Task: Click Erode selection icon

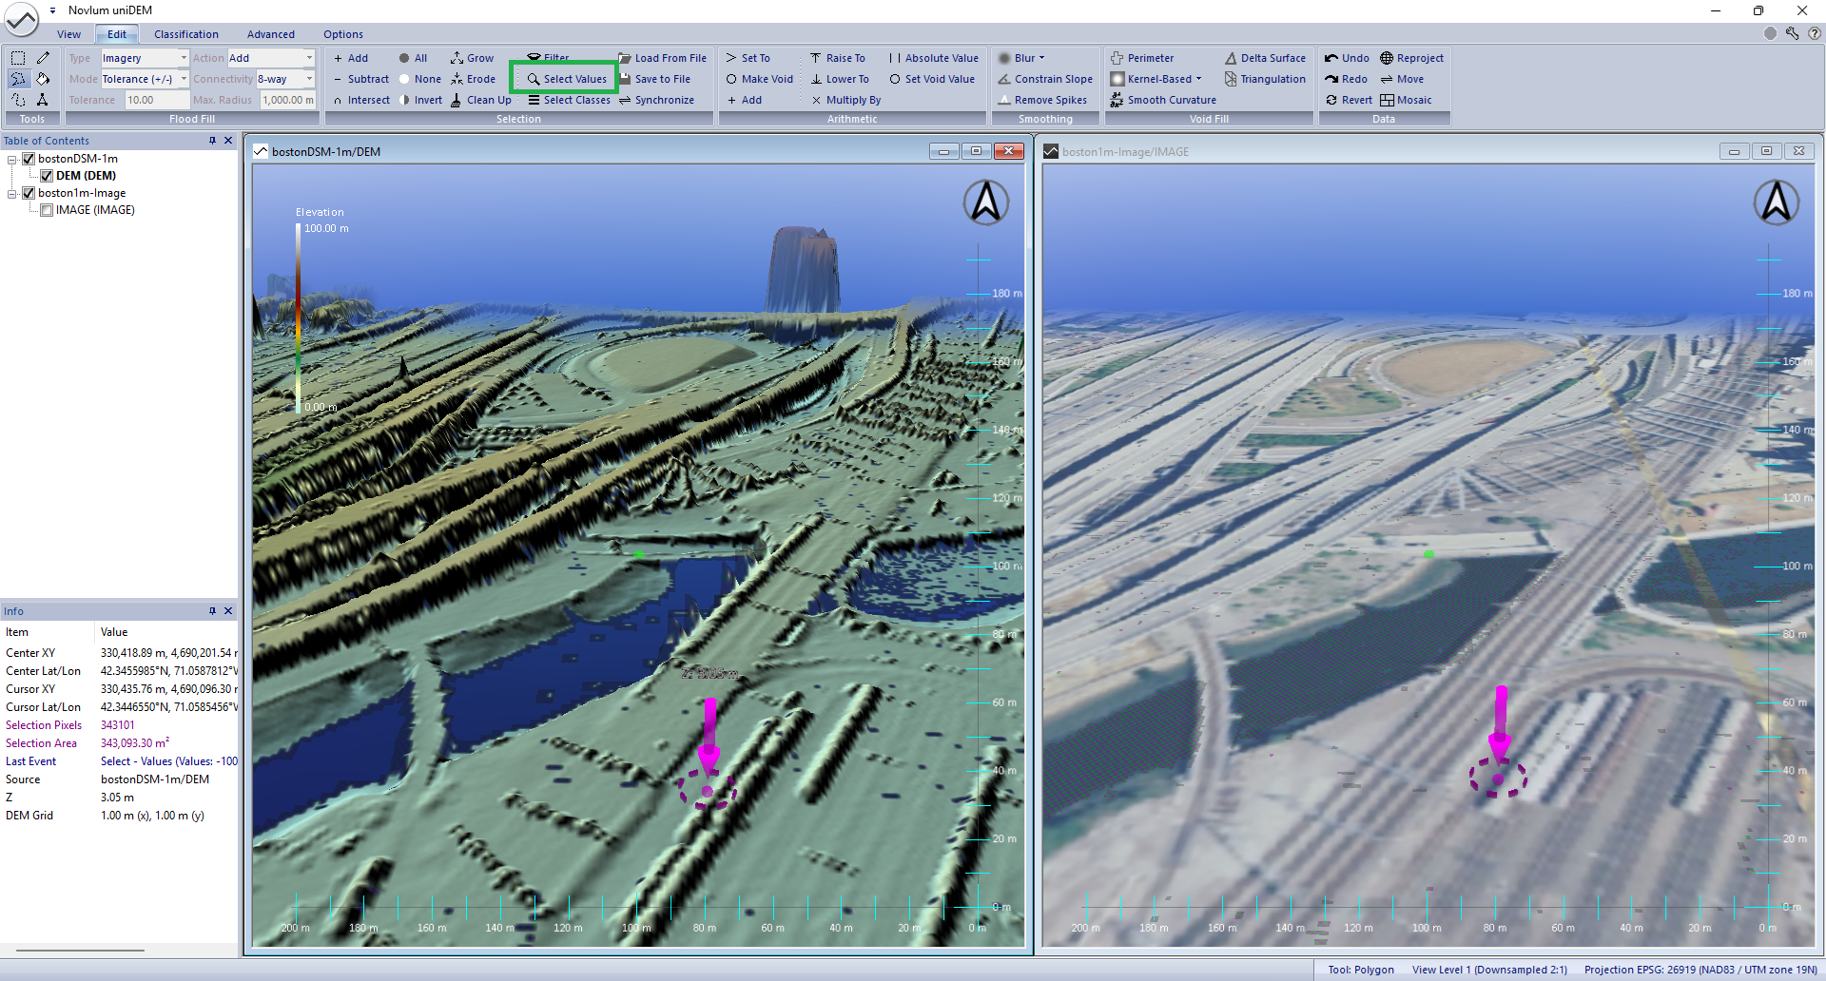Action: pos(456,79)
